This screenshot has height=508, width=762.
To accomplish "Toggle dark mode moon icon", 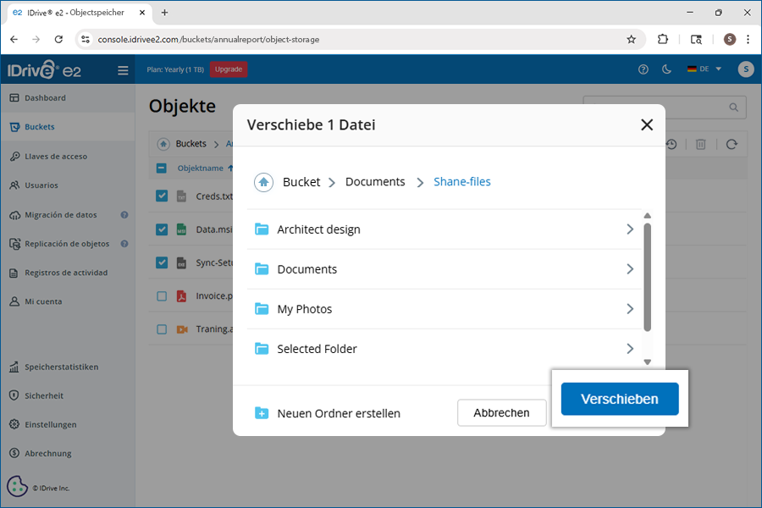I will click(x=666, y=69).
